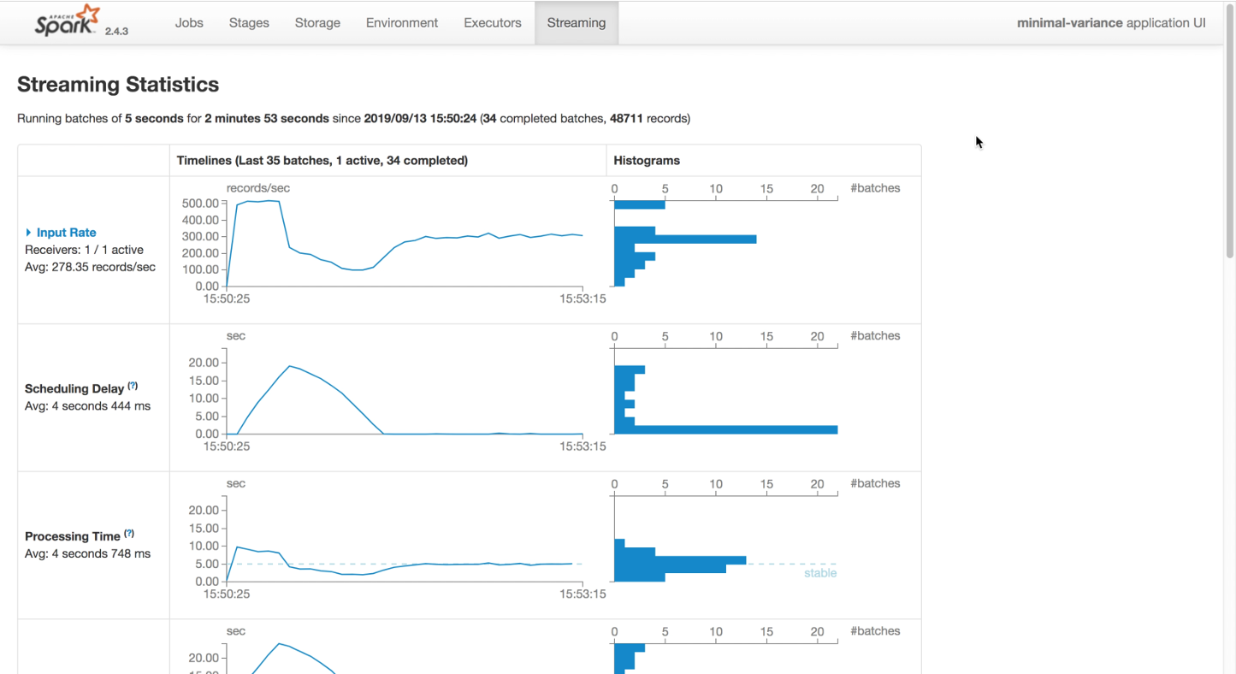Open the Executors tab
The height and width of the screenshot is (674, 1236).
(493, 23)
